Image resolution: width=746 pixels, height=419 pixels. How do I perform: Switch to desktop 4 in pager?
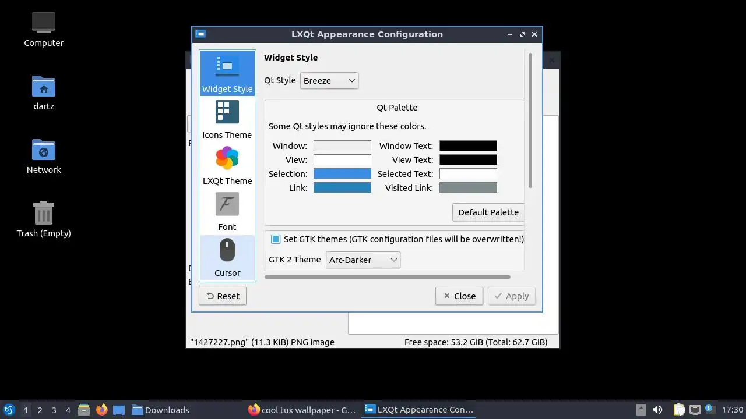(68, 410)
